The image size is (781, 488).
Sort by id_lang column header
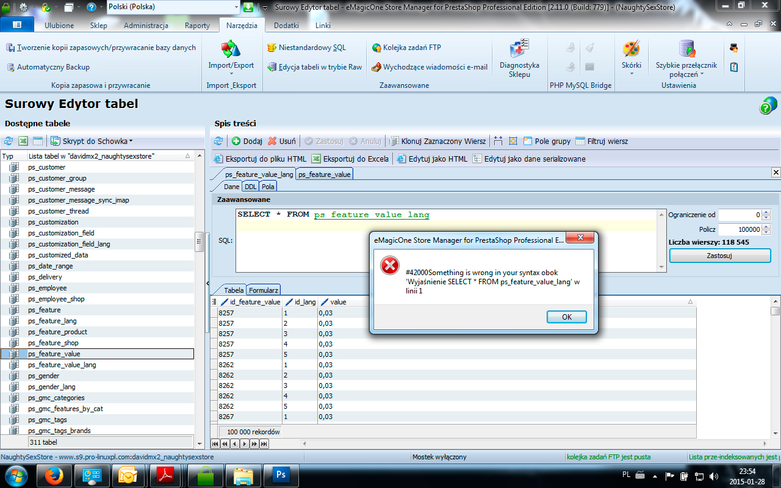[x=300, y=302]
